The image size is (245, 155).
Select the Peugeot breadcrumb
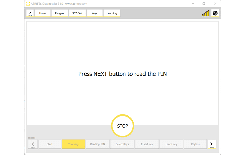(60, 13)
